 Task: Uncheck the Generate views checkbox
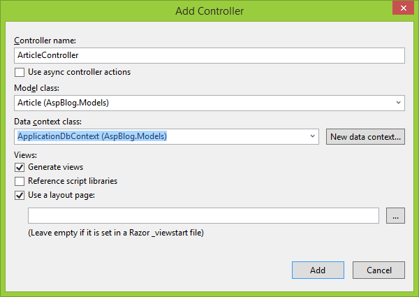click(20, 168)
